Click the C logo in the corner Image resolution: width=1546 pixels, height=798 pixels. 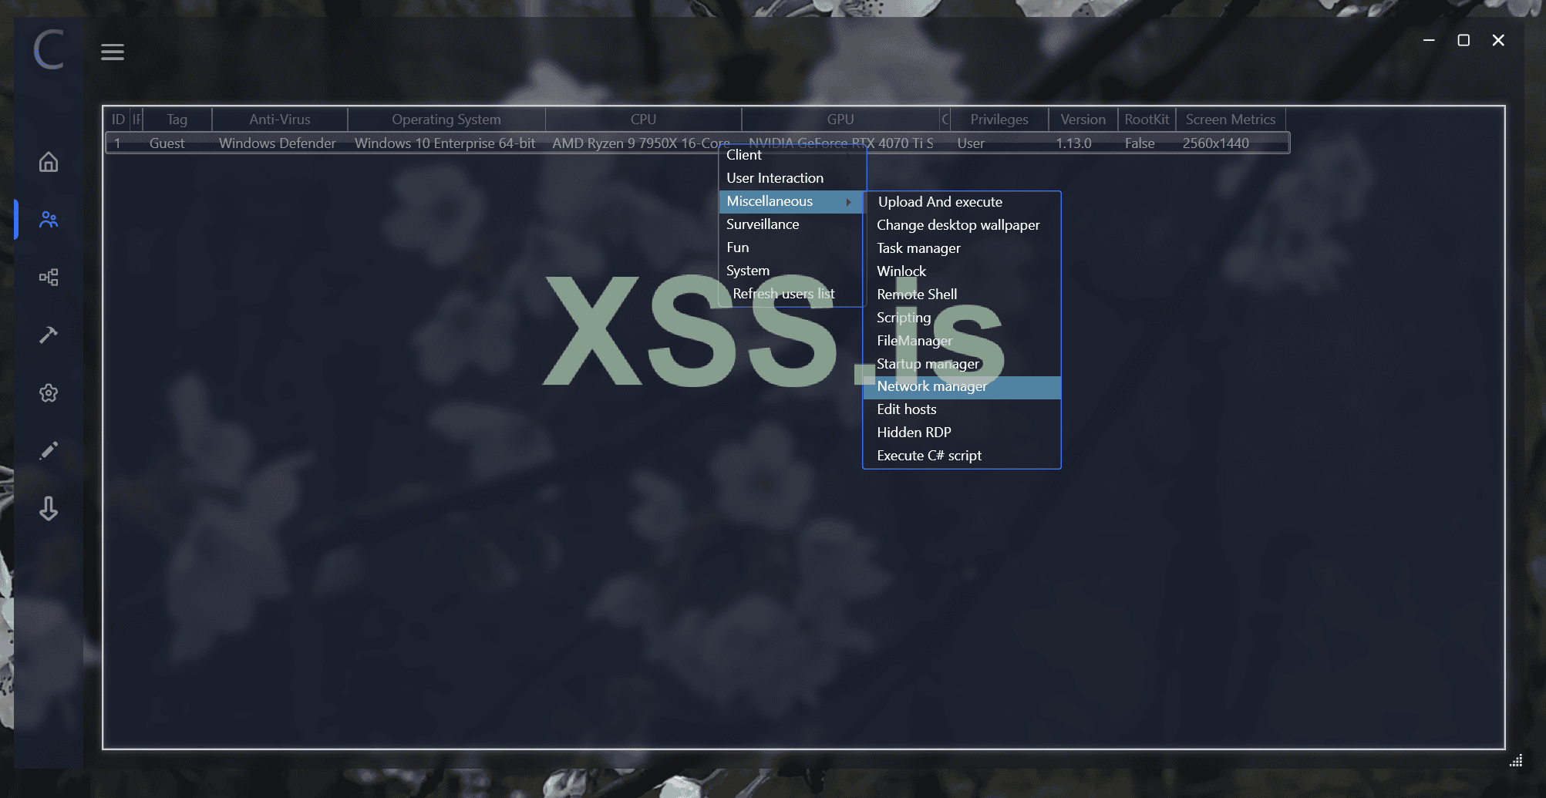pyautogui.click(x=49, y=49)
